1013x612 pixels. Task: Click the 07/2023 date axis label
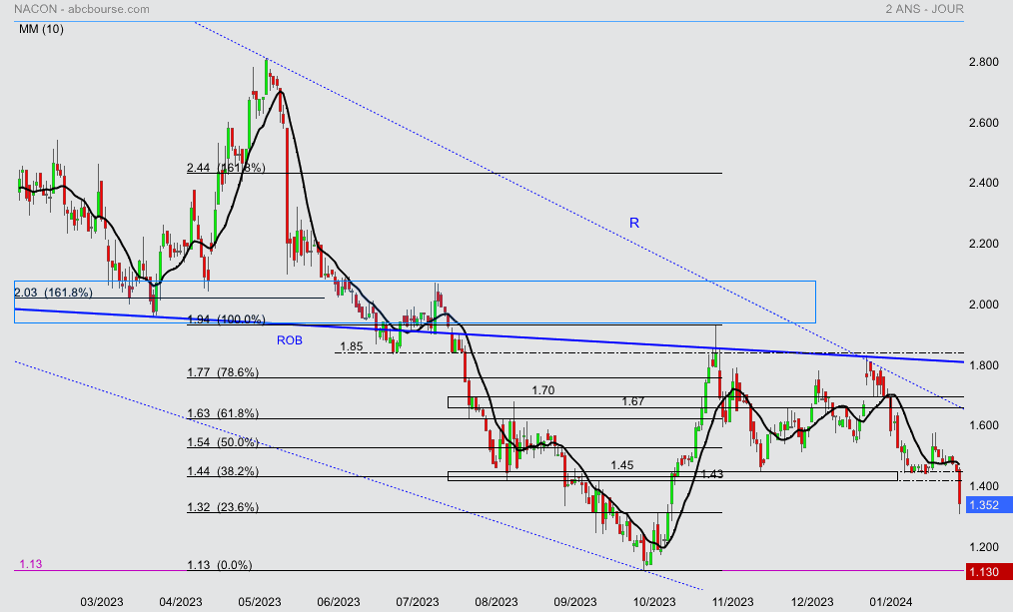[418, 602]
